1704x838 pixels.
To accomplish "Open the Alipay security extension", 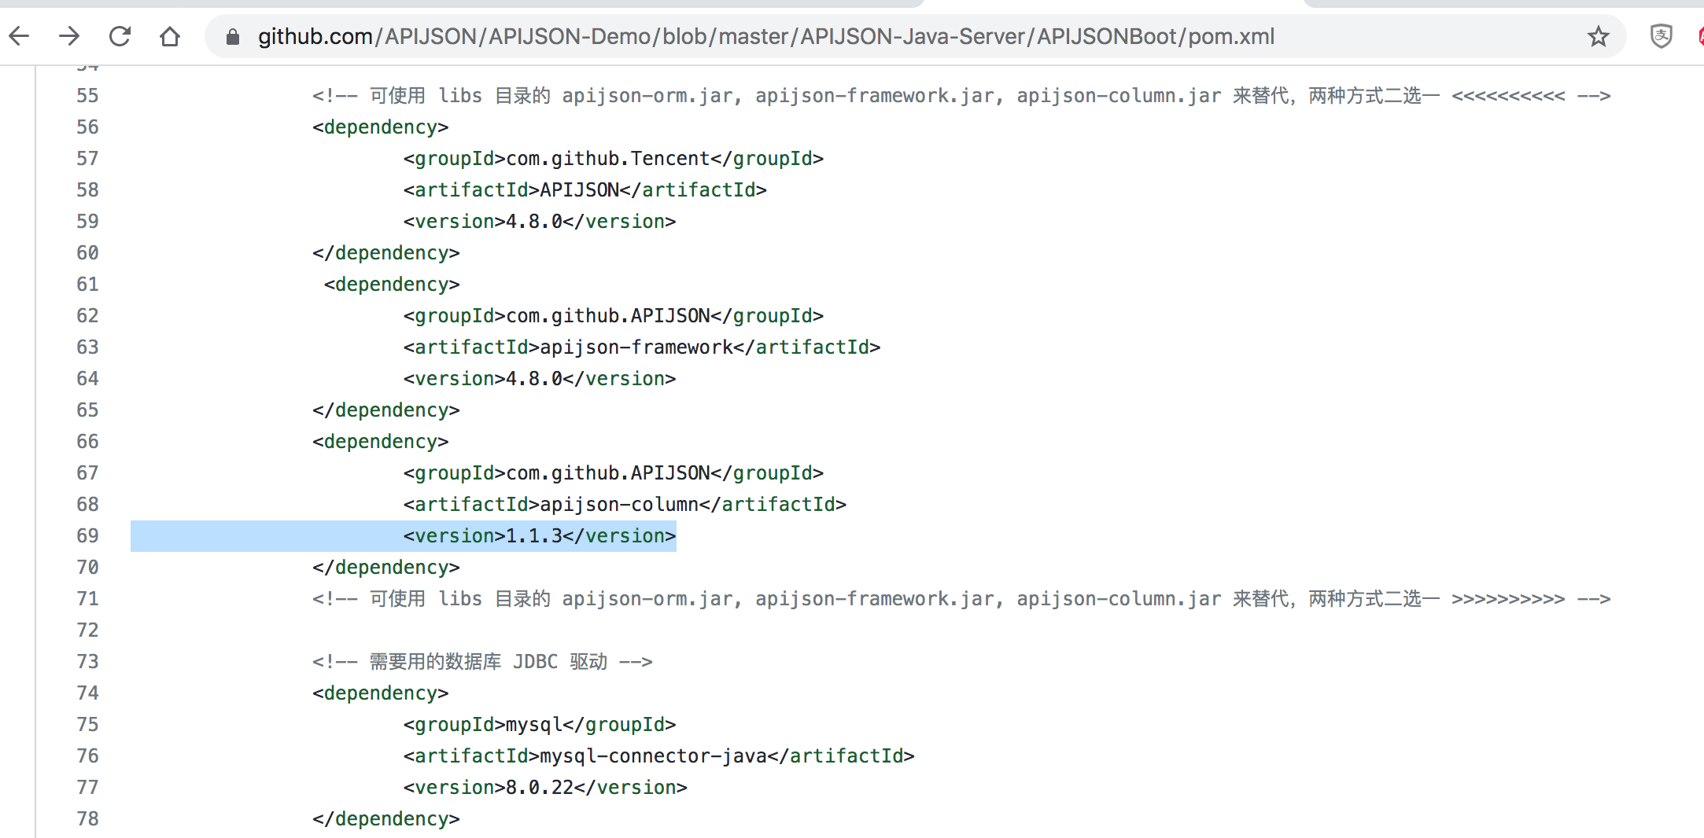I will click(x=1662, y=36).
